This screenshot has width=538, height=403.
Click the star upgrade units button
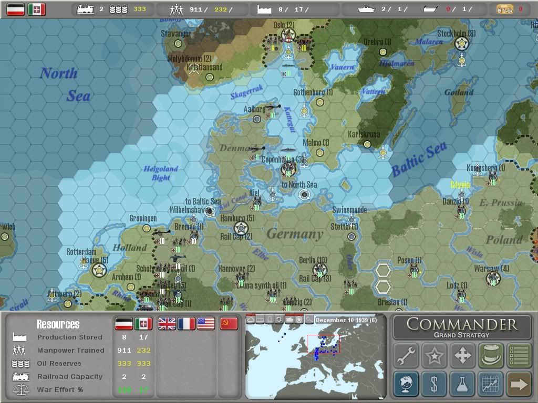(434, 355)
